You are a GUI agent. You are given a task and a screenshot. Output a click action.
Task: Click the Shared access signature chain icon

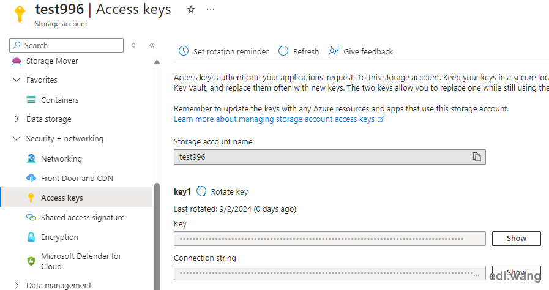31,217
